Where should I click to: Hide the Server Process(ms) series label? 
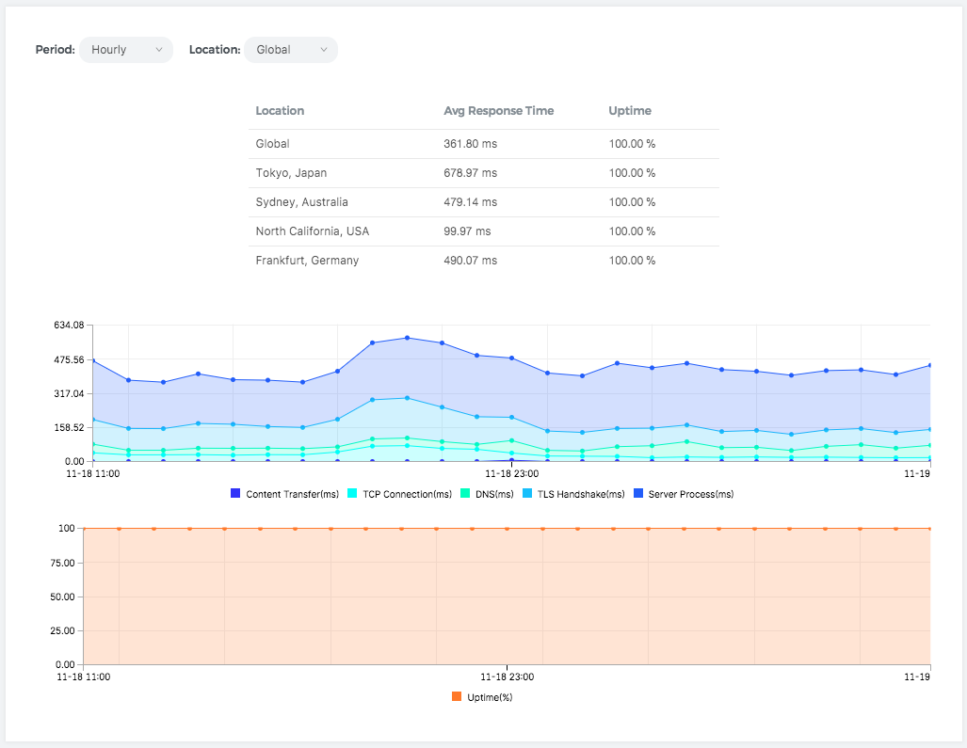pyautogui.click(x=691, y=494)
